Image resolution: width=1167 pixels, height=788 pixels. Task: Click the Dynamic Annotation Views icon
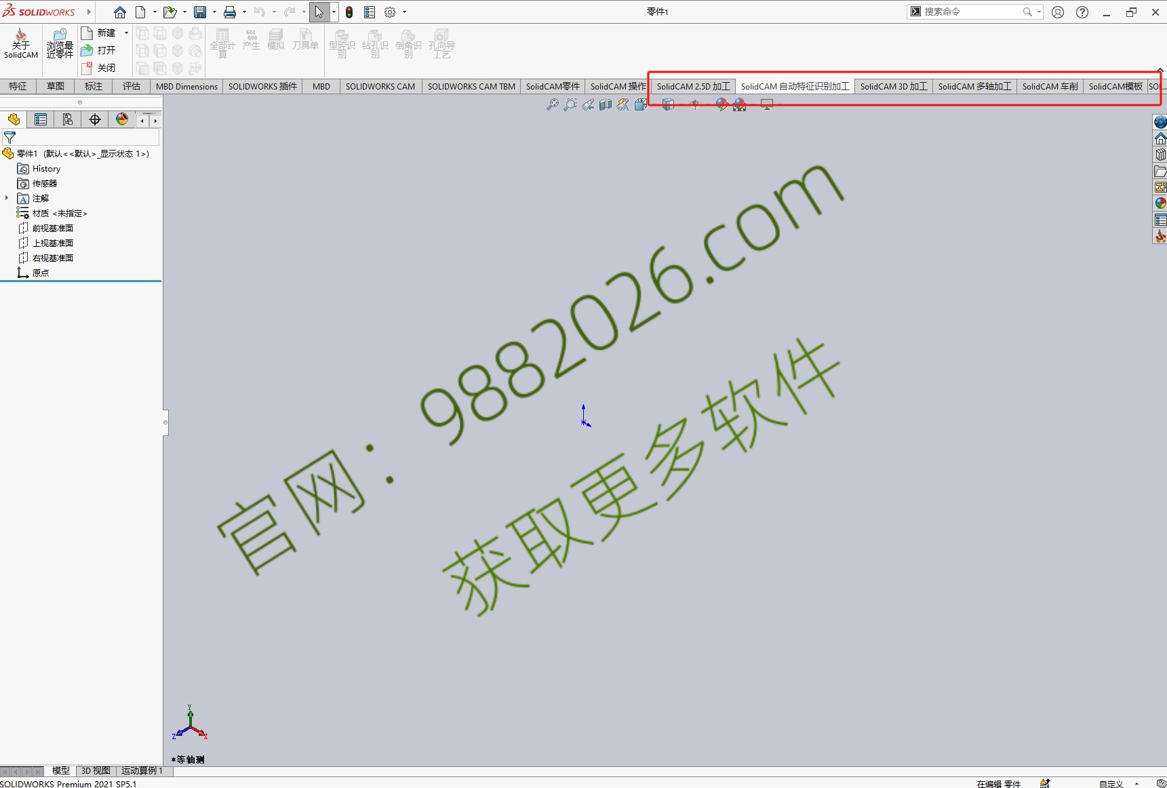coord(623,104)
